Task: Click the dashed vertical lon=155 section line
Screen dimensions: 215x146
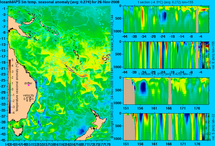Action: pos(41,73)
